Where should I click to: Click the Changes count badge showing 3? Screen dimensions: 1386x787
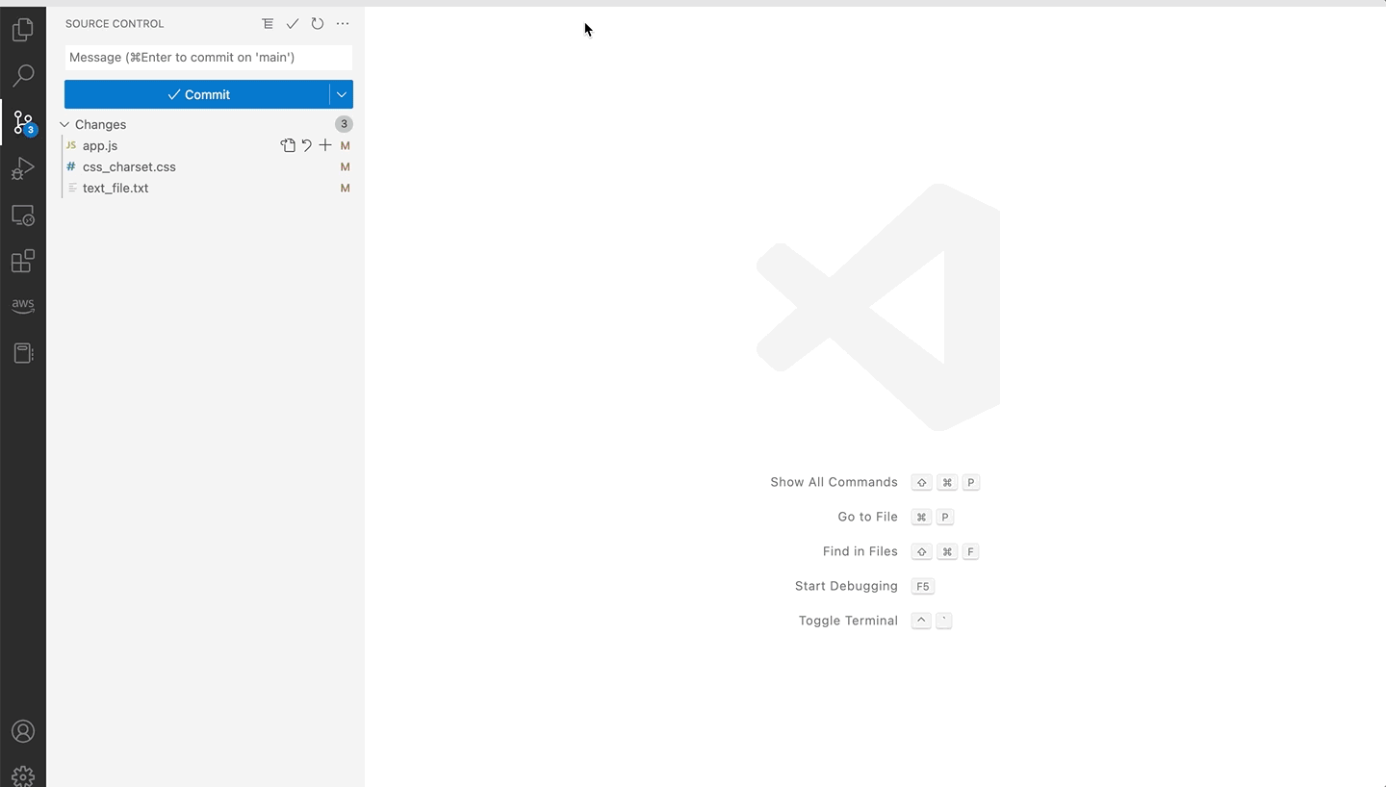344,124
